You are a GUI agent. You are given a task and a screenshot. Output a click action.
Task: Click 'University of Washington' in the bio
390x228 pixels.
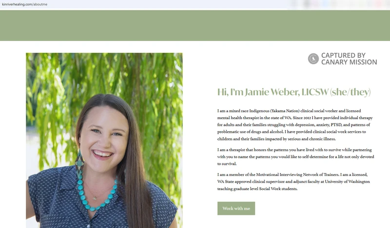pos(347,182)
